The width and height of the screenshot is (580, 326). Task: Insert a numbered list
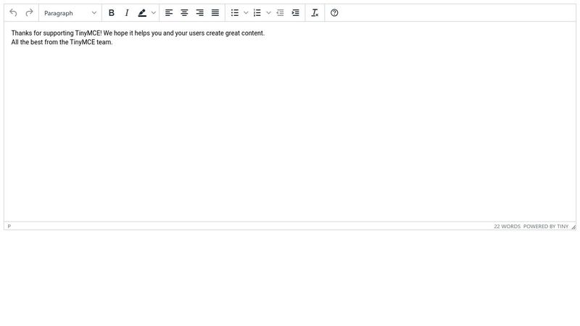pos(257,13)
